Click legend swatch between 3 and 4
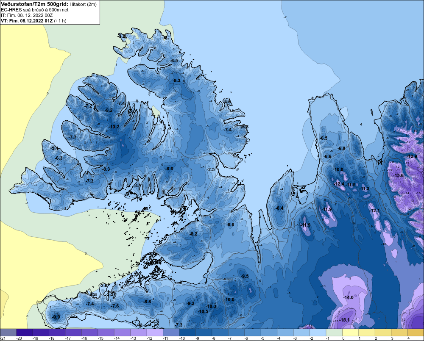This screenshot has height=341, width=424. 399,333
